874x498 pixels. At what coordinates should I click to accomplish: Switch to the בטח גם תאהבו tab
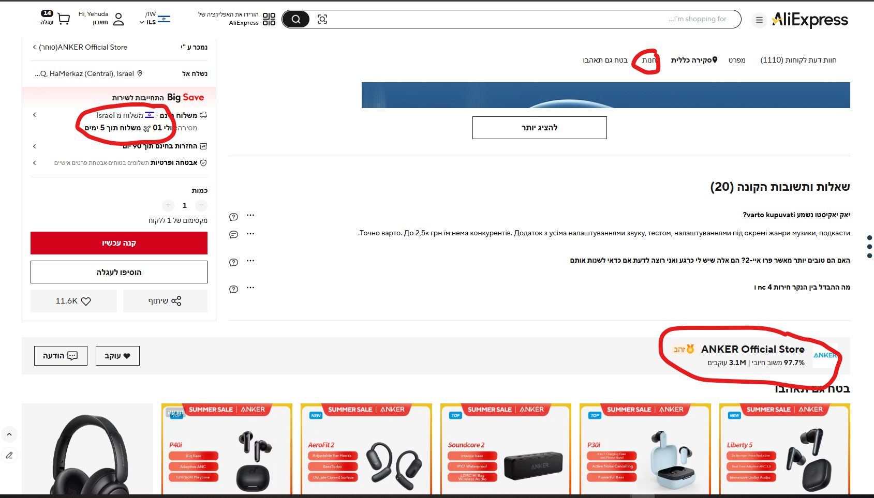tap(605, 60)
